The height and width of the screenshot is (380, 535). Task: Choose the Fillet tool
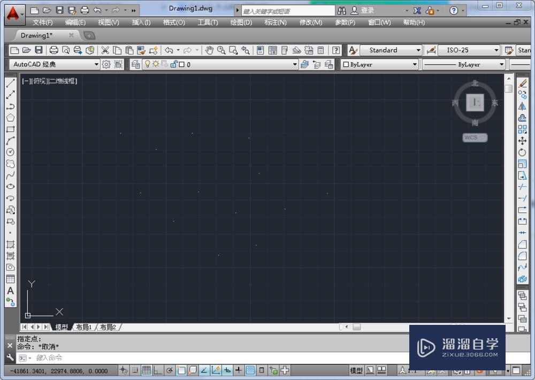click(x=522, y=256)
